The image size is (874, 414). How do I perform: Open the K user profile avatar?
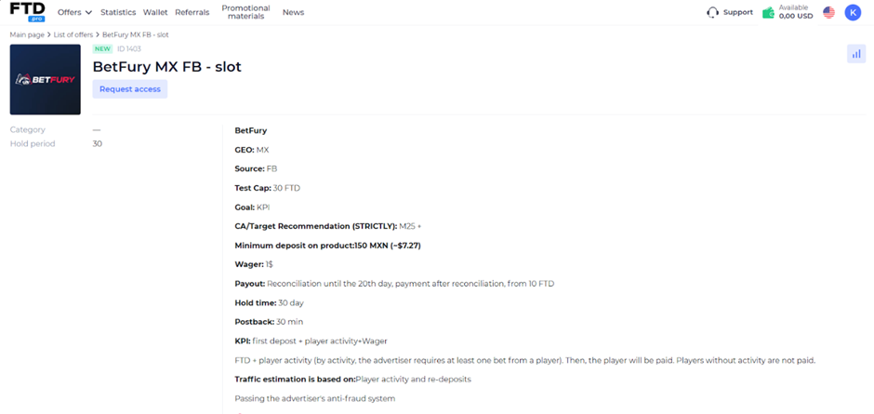[853, 12]
